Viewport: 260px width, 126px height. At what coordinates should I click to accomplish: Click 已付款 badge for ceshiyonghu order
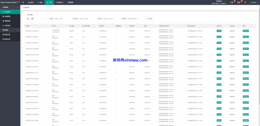pyautogui.click(x=219, y=31)
